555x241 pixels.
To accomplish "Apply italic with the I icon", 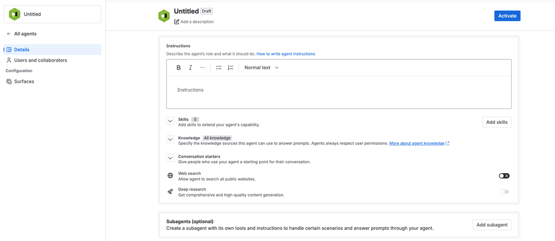I will point(191,68).
